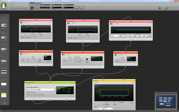This screenshot has height=112, width=179.
Task: Click the toolbar wrench settings icon
Action: pyautogui.click(x=171, y=8)
